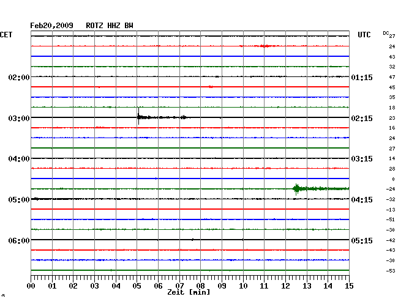Click the 03:15 UTC time label
398x302 pixels.
pyautogui.click(x=362, y=159)
